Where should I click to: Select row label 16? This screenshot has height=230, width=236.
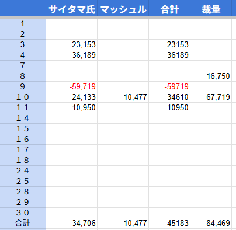pos(23,140)
